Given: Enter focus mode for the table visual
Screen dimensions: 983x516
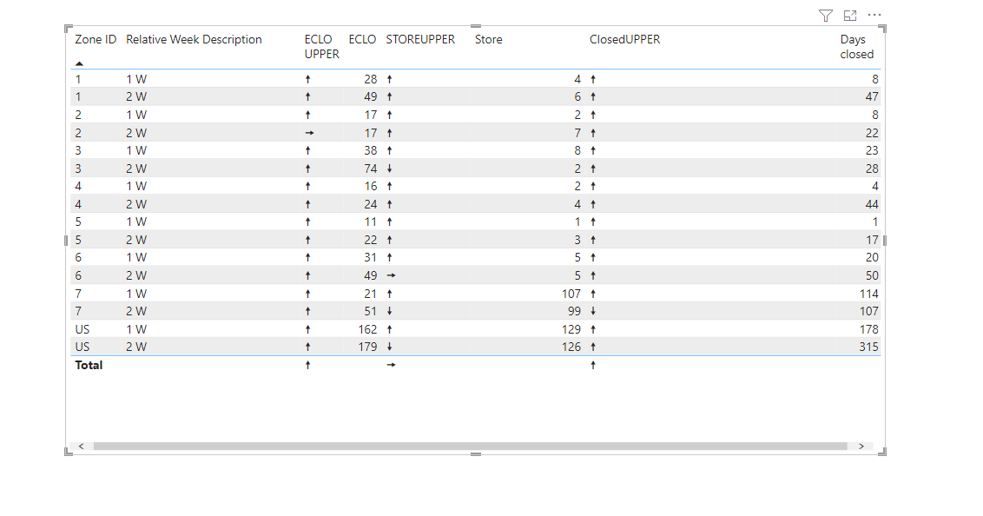Looking at the screenshot, I should pyautogui.click(x=850, y=16).
